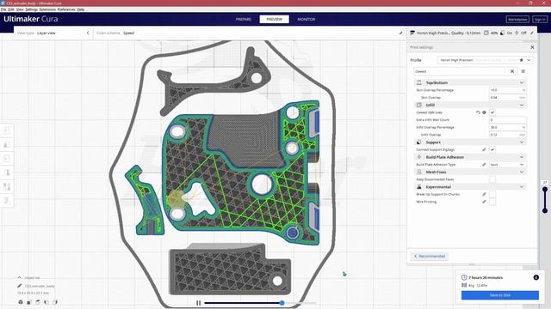Open the Preferences menu
This screenshot has height=309, width=551.
pyautogui.click(x=66, y=9)
